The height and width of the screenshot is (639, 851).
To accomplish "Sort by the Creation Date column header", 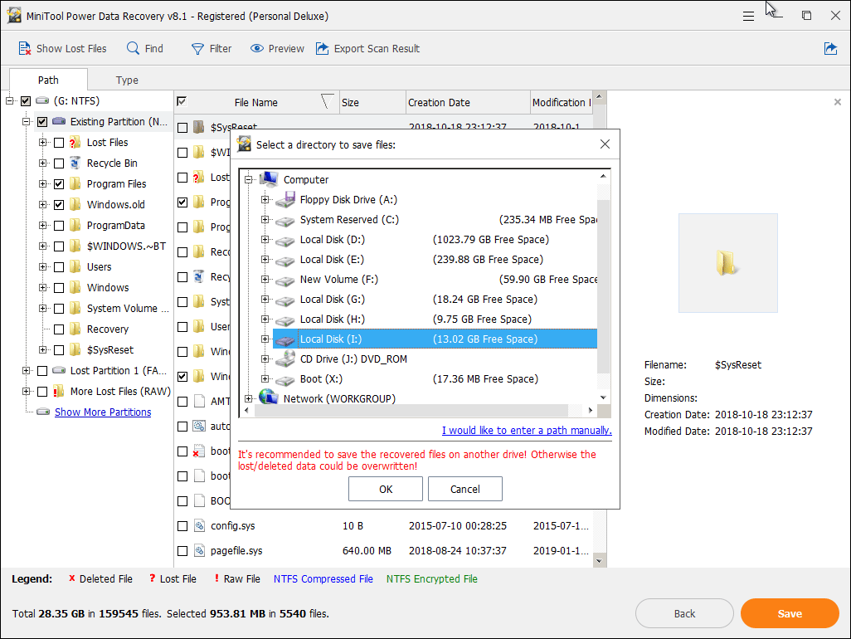I will click(468, 102).
